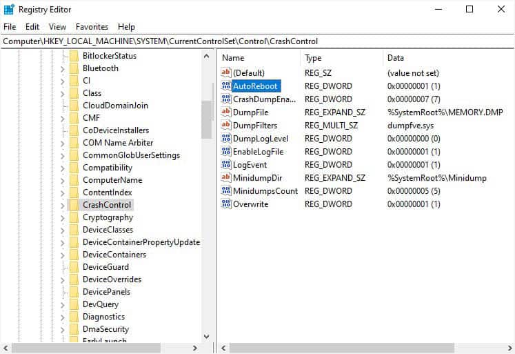Click the DWORD icon next to MinidumpsCount
Image resolution: width=515 pixels, height=354 pixels.
(x=226, y=191)
